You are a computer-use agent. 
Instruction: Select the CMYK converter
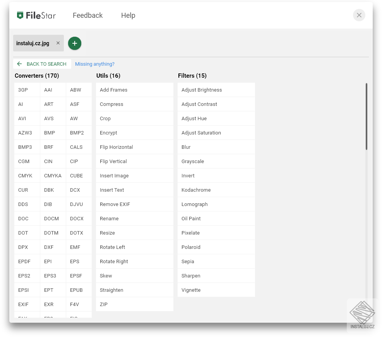click(27, 176)
